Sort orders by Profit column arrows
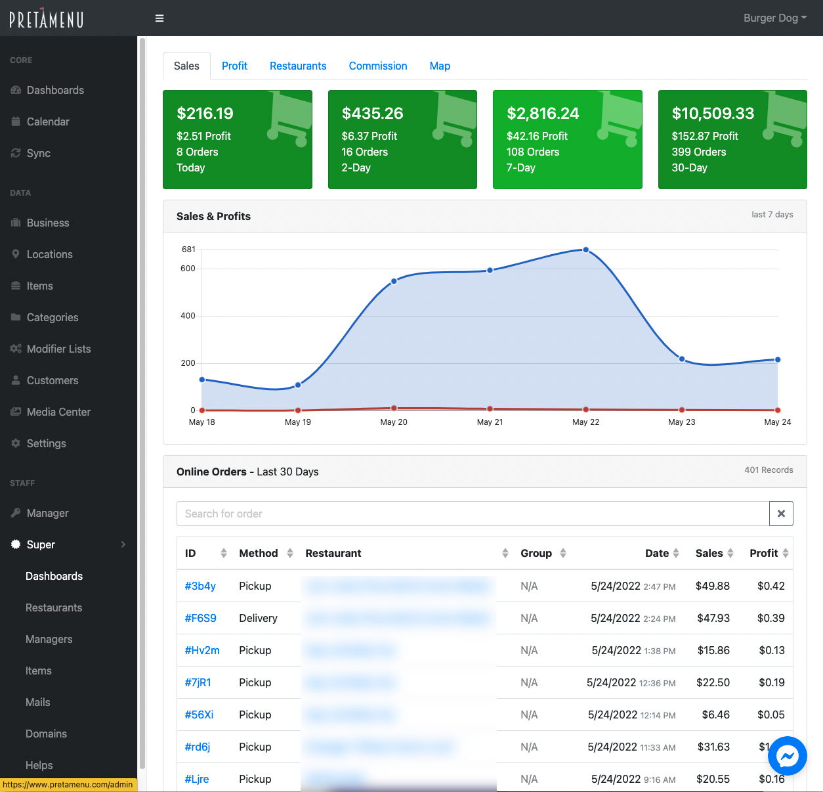The width and height of the screenshot is (823, 792). (786, 553)
